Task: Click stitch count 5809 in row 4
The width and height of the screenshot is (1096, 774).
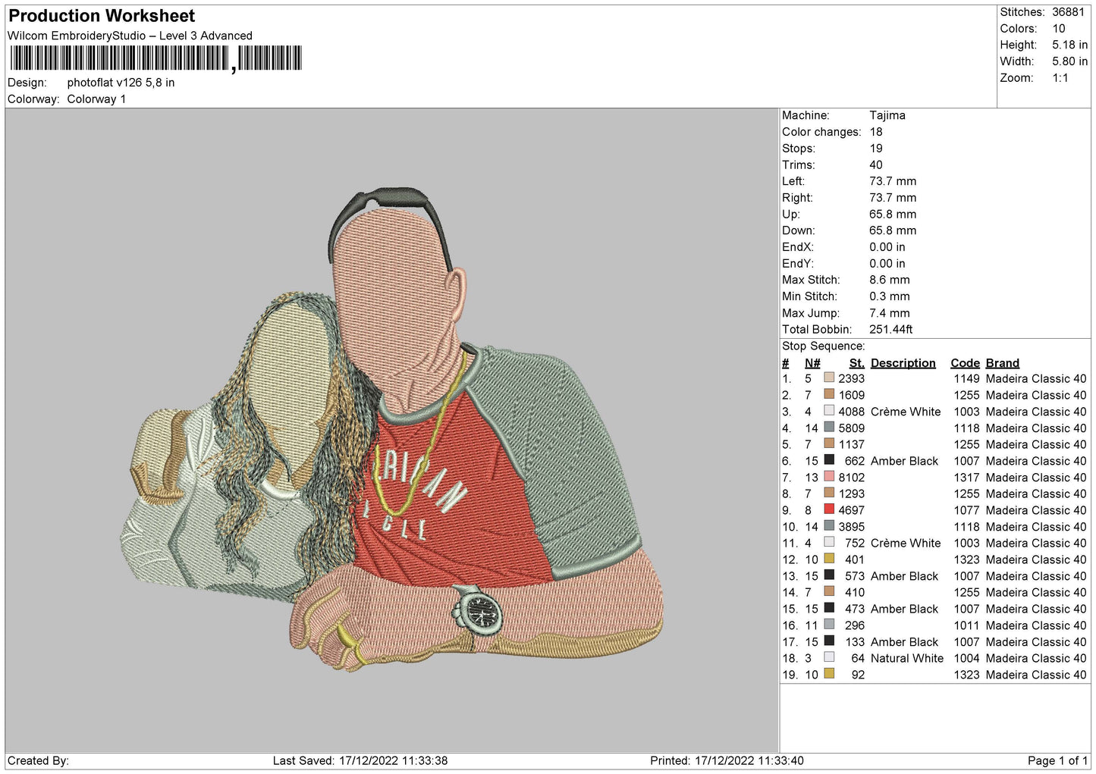Action: click(x=851, y=428)
